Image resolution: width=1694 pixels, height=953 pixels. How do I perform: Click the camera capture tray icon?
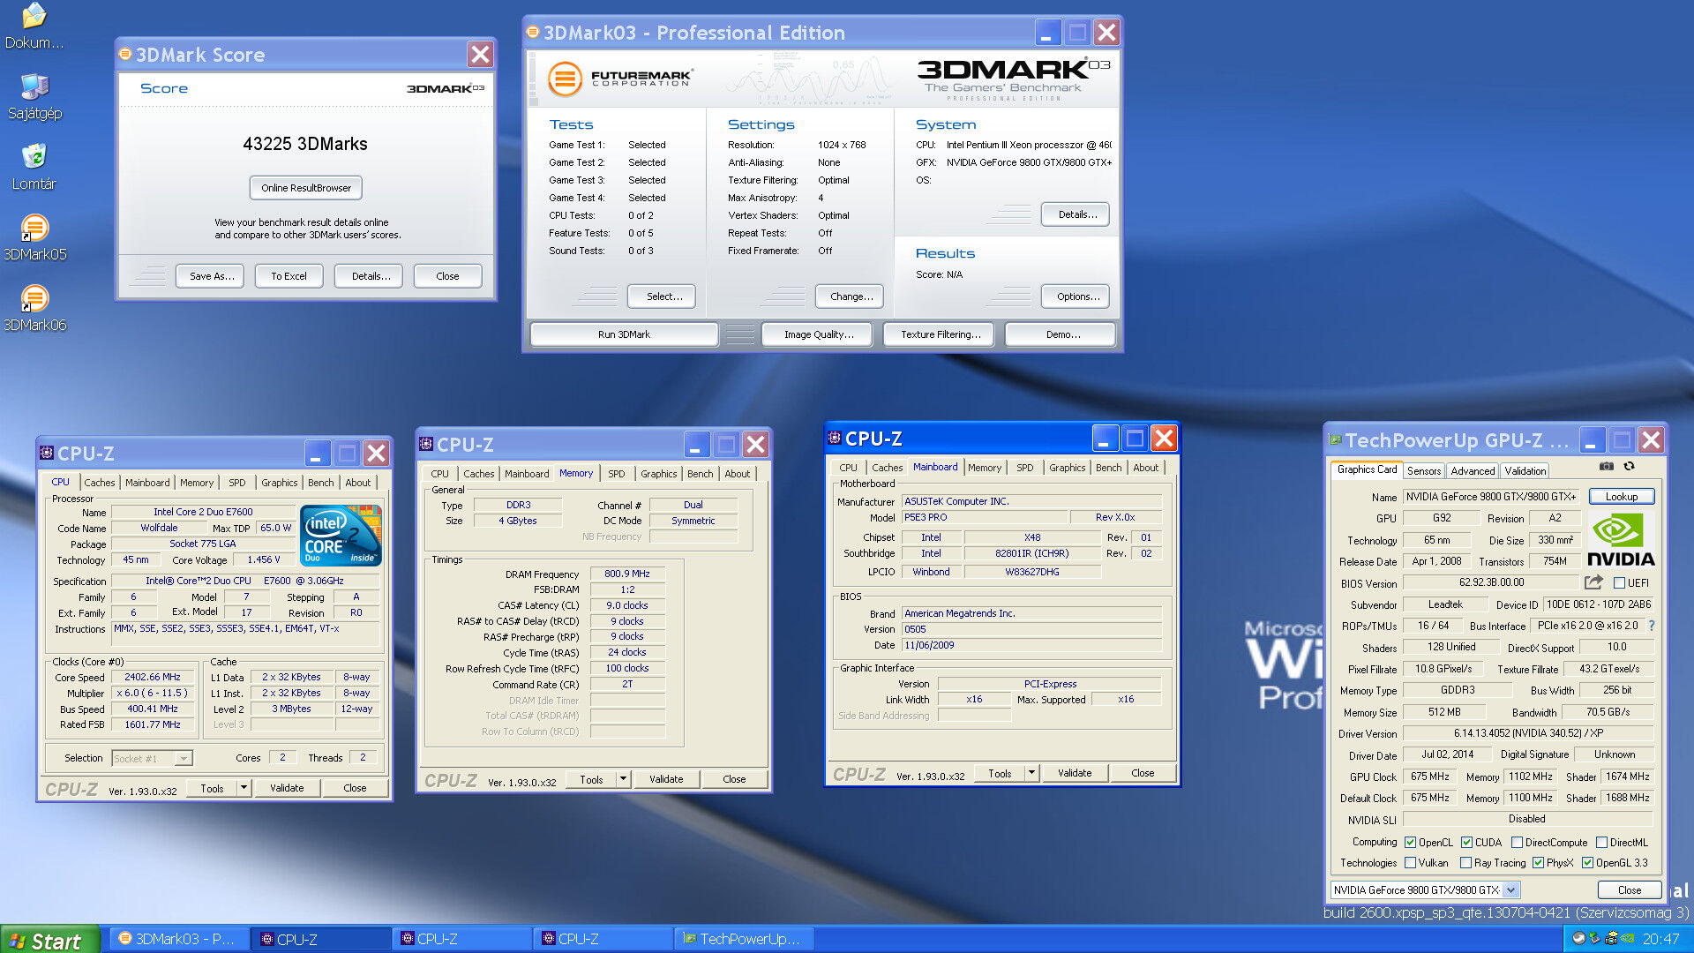tap(1611, 939)
